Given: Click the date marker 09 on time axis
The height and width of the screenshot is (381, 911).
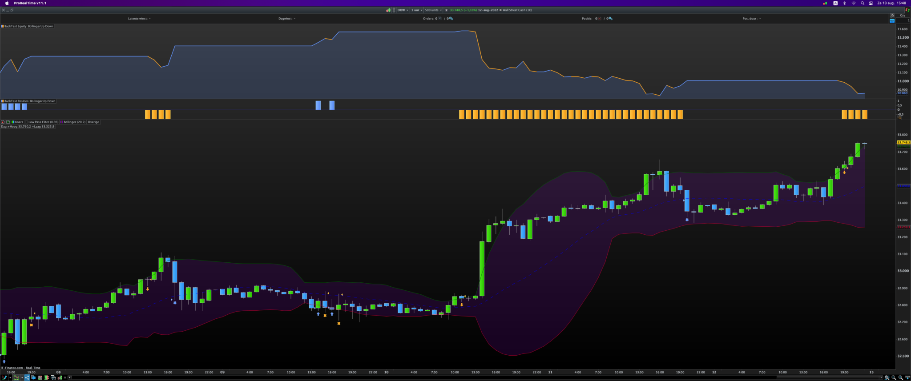Looking at the screenshot, I should (x=222, y=372).
